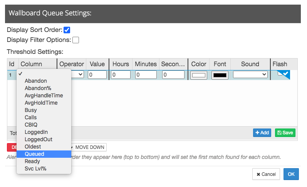Click the Flash column header
307x187 pixels.
280,64
